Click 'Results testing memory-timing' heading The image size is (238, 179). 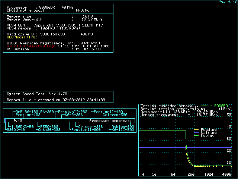173,109
